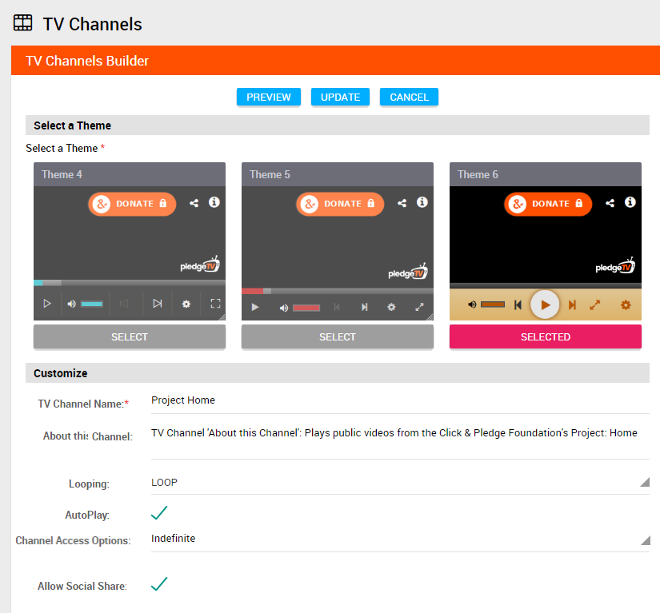Screen dimensions: 660x613
Task: Click the Theme 5 share icon
Action: (402, 203)
